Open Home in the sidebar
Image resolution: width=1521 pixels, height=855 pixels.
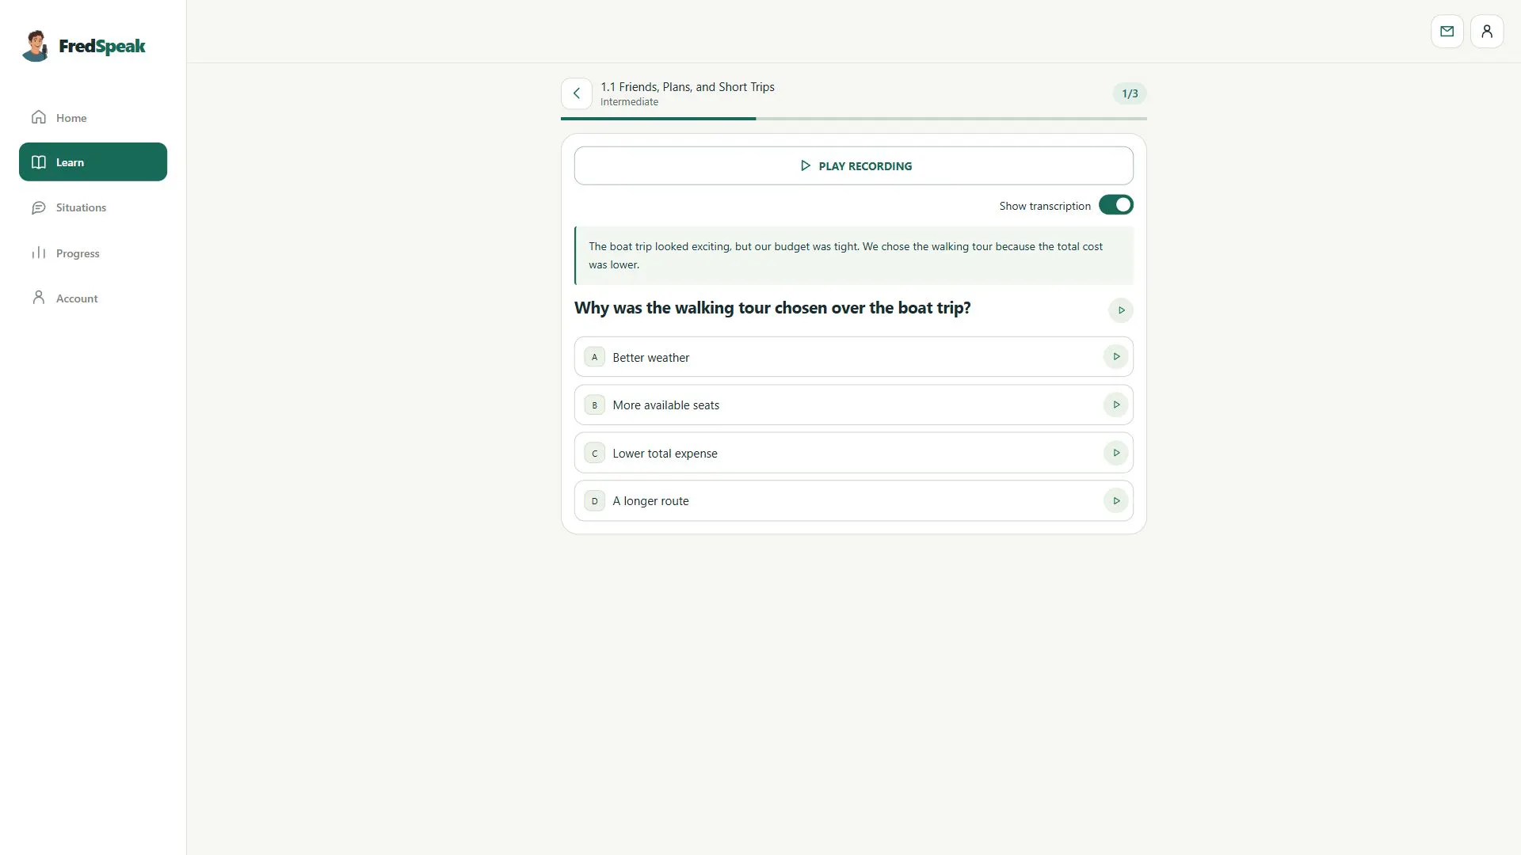click(x=93, y=117)
